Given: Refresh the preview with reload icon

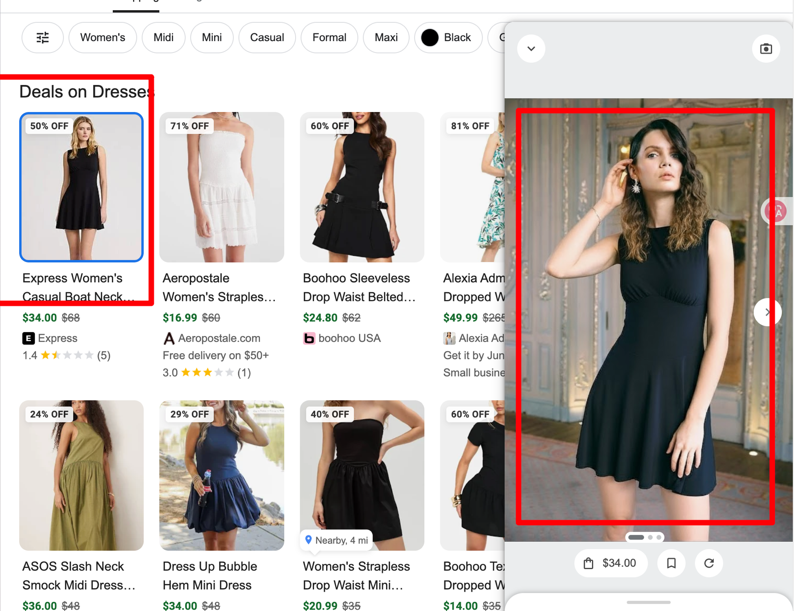Looking at the screenshot, I should point(709,563).
